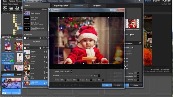Switch to the BUILD workspace tab
173x97 pixels.
tap(148, 1)
